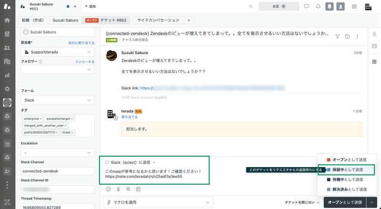Open the フォーム Slack dropdown

[58, 100]
